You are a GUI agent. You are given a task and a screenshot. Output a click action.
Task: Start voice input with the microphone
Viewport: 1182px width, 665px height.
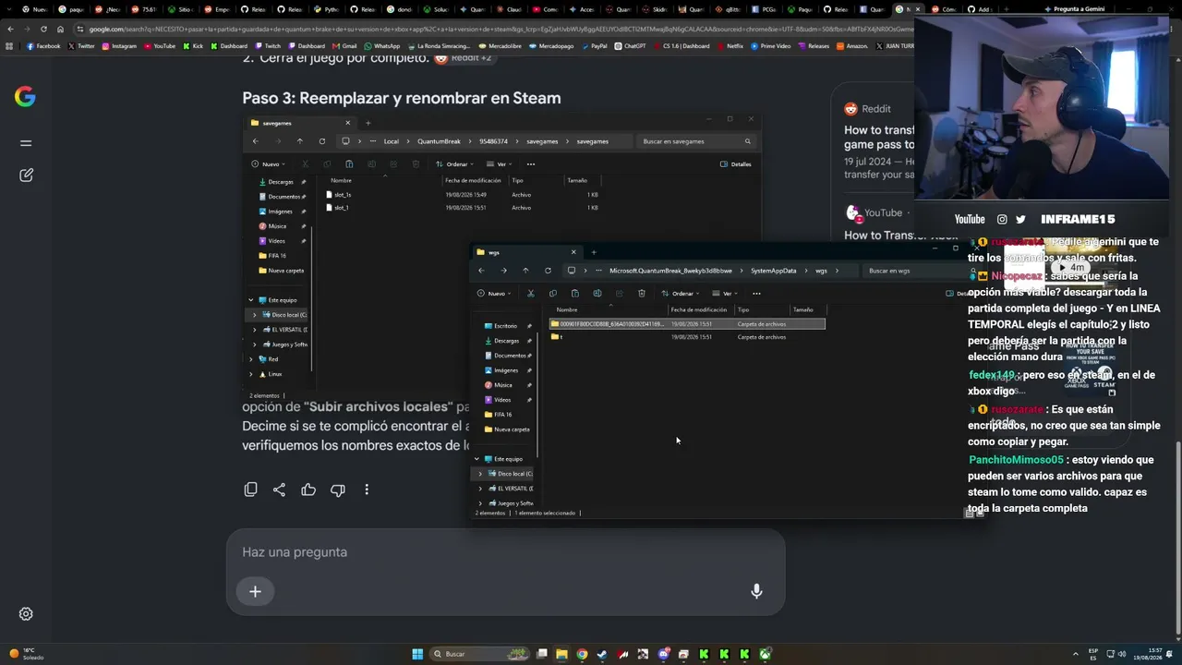pos(756,591)
